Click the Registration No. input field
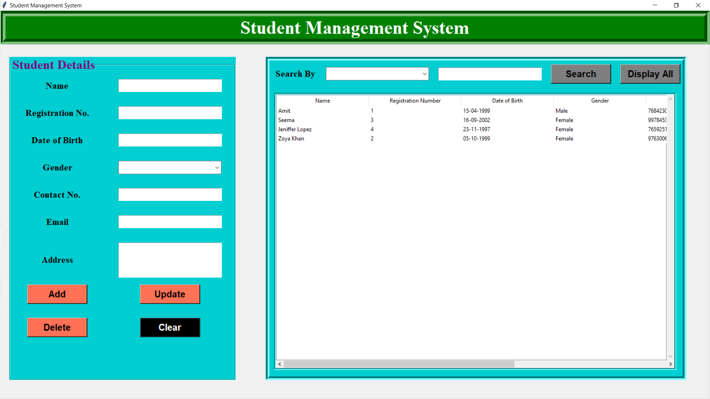Screen dimensions: 710x399 click(170, 113)
